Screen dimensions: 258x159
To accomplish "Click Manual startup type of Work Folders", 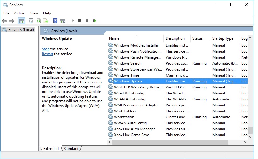I will (x=219, y=111).
